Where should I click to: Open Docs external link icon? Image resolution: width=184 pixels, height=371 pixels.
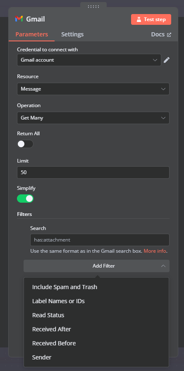[x=169, y=35]
